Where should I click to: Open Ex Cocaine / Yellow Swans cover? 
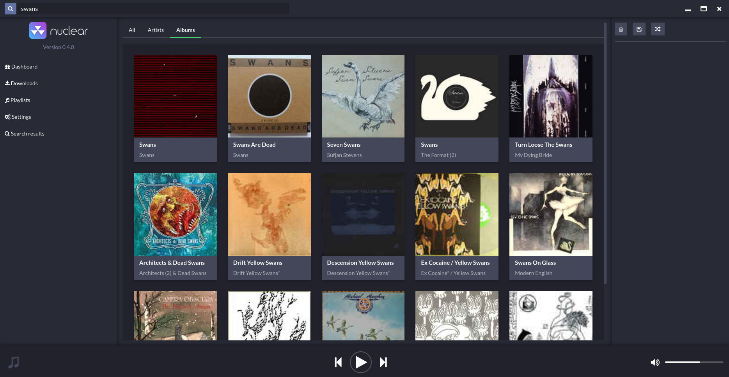point(457,214)
